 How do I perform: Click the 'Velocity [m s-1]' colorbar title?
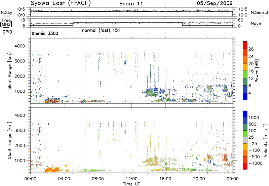point(266,140)
